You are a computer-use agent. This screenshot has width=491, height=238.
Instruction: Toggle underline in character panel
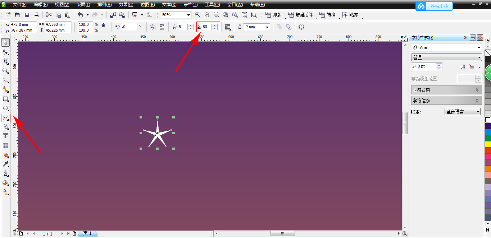[x=463, y=67]
